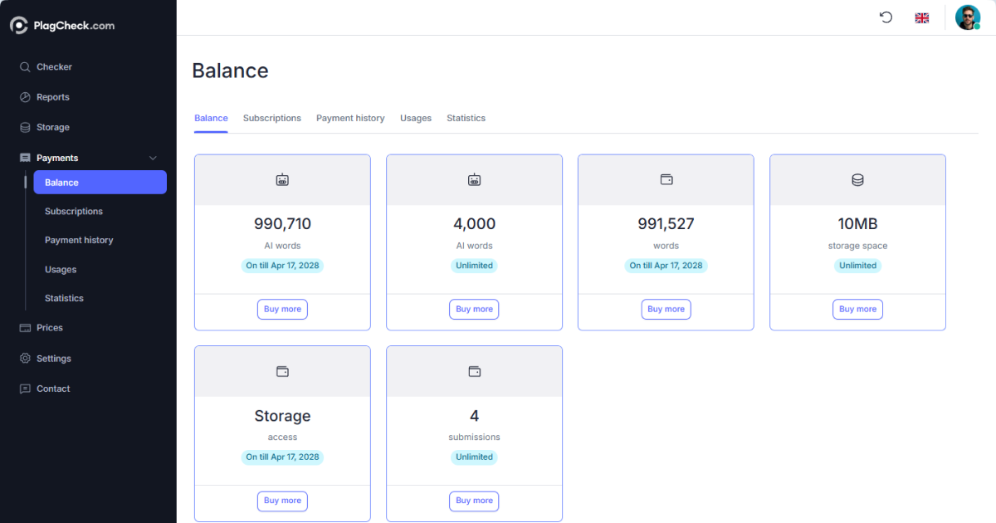Select Usages in the Payments sidebar menu
The width and height of the screenshot is (996, 523).
coord(61,269)
